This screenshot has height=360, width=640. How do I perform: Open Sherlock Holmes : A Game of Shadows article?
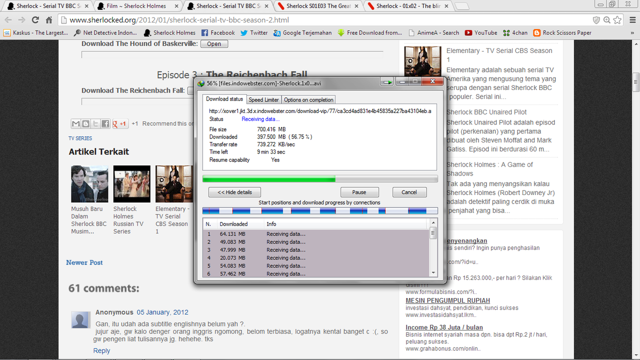tap(489, 169)
